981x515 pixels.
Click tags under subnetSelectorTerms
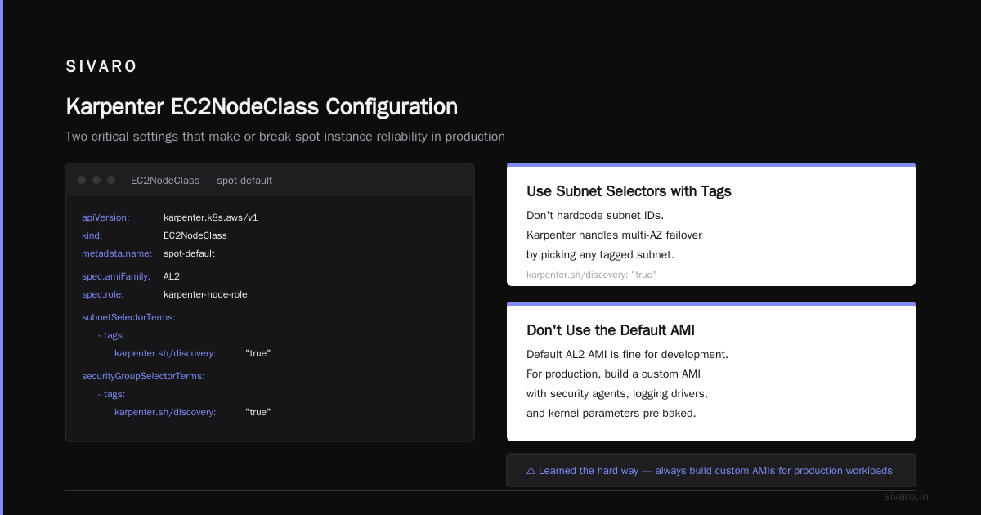pyautogui.click(x=112, y=335)
